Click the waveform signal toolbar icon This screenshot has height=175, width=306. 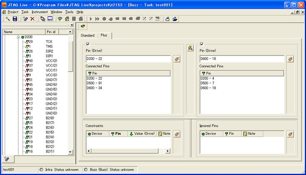pos(158,19)
